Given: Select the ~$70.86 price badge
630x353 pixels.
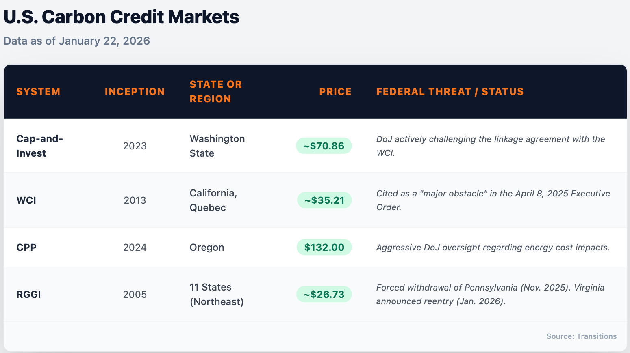Looking at the screenshot, I should click(324, 146).
